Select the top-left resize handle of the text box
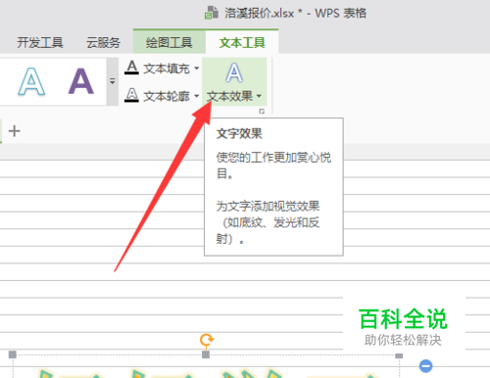This screenshot has height=378, width=490. click(x=13, y=354)
